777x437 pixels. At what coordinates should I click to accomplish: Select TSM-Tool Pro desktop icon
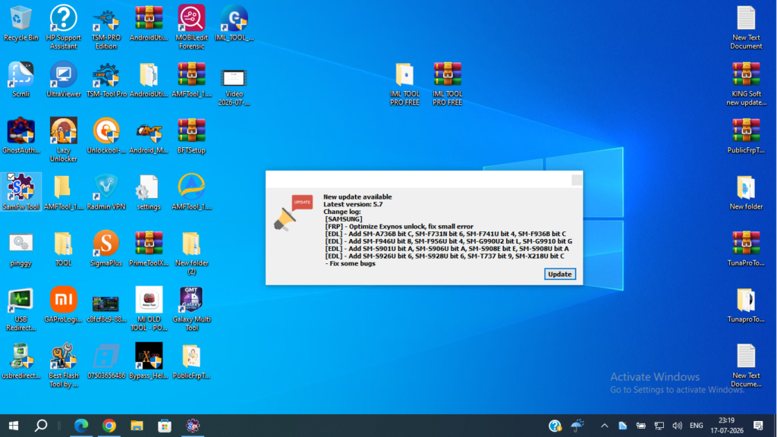[106, 79]
